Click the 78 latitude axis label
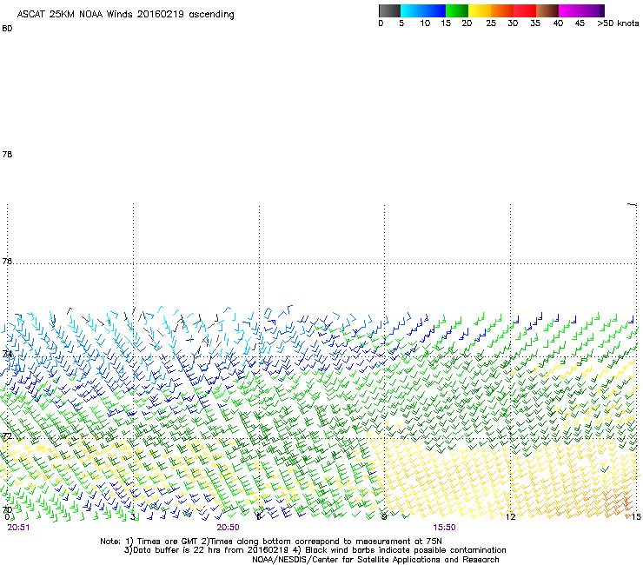 (x=7, y=154)
